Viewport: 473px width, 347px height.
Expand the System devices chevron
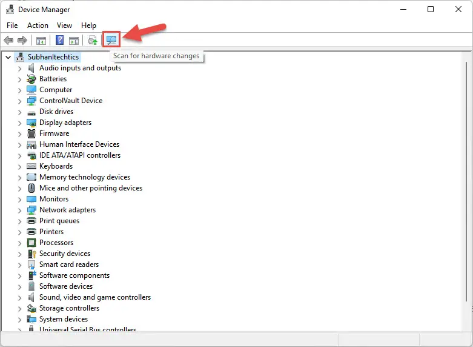[20, 320]
